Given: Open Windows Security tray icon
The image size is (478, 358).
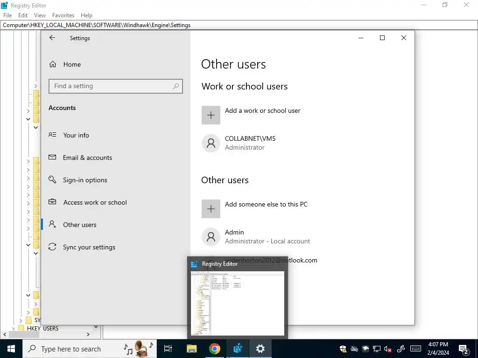Looking at the screenshot, I should (x=343, y=349).
